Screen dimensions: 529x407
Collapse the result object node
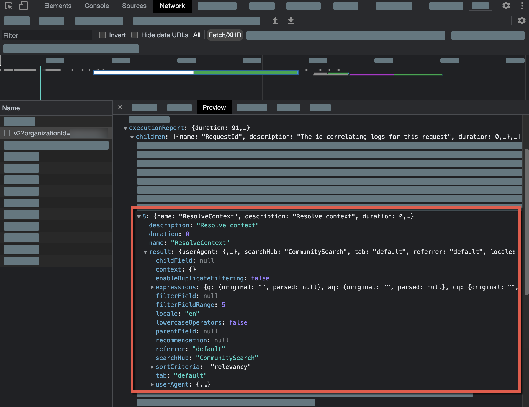[x=145, y=252]
